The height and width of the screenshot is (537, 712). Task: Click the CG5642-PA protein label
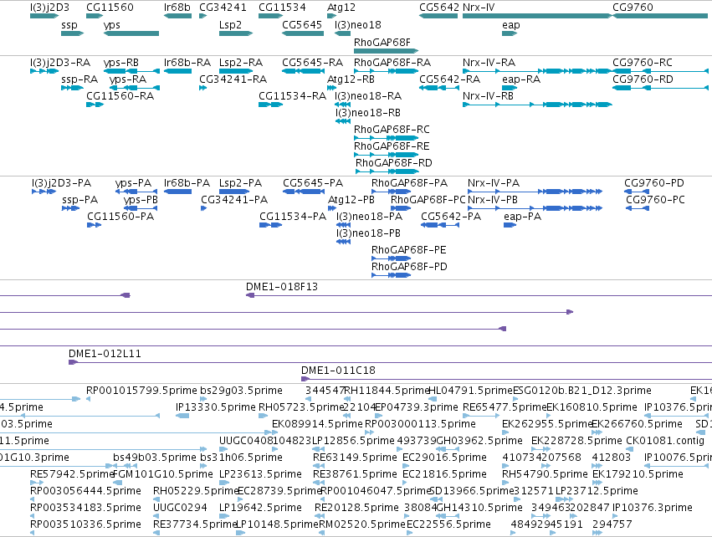[x=451, y=217]
